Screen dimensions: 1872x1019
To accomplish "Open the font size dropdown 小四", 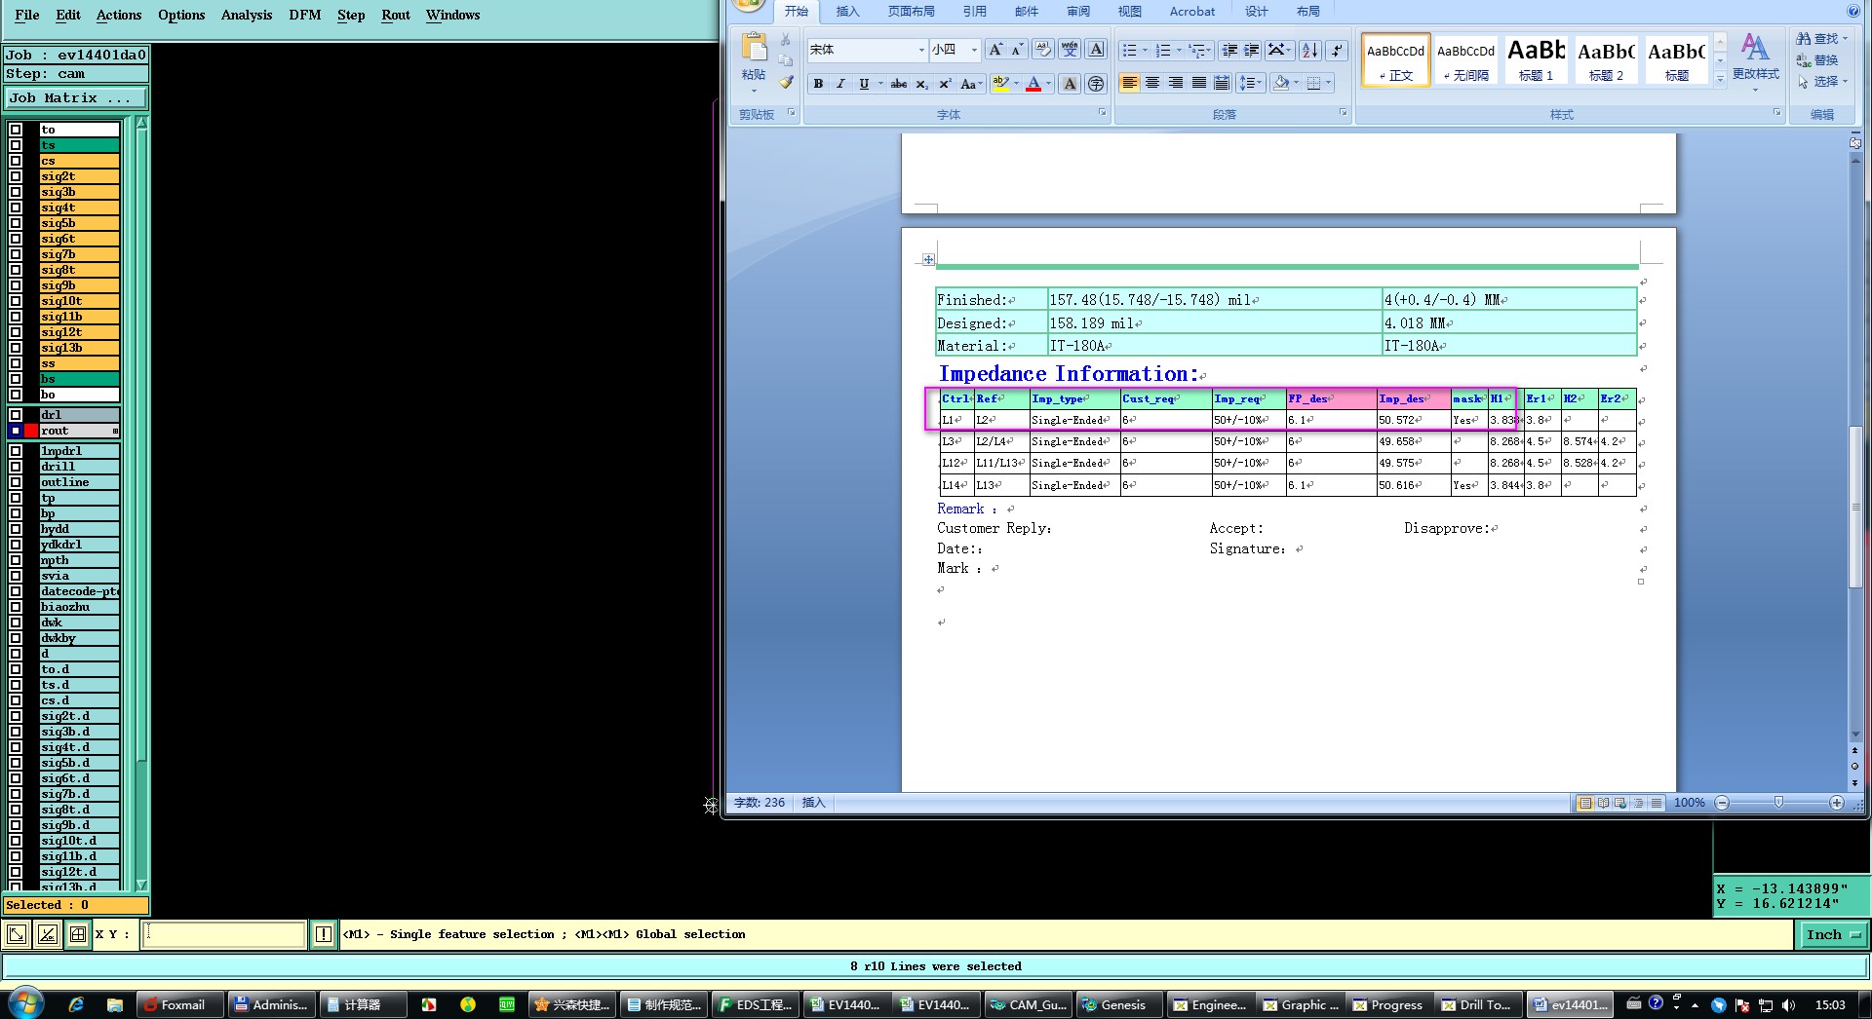I will 973,50.
